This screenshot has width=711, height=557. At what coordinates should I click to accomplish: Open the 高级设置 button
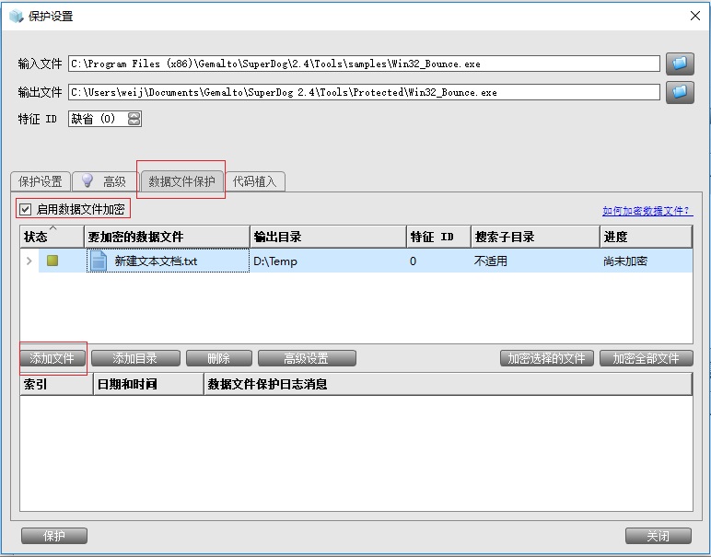tap(306, 358)
